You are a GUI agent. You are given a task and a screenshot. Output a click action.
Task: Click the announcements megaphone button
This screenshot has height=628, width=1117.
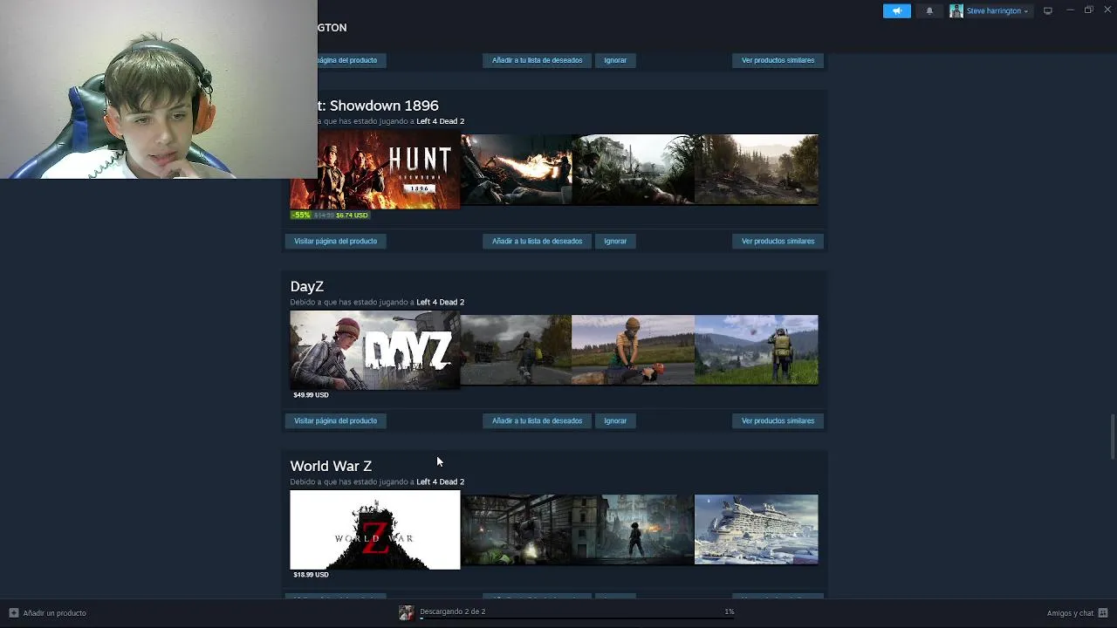896,10
